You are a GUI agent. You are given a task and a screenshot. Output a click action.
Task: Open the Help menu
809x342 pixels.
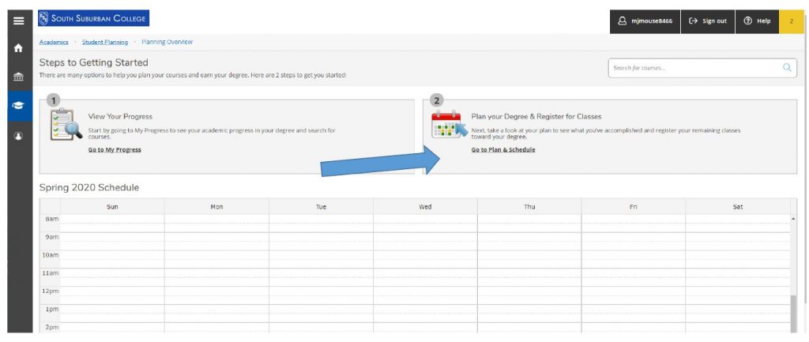tap(757, 21)
